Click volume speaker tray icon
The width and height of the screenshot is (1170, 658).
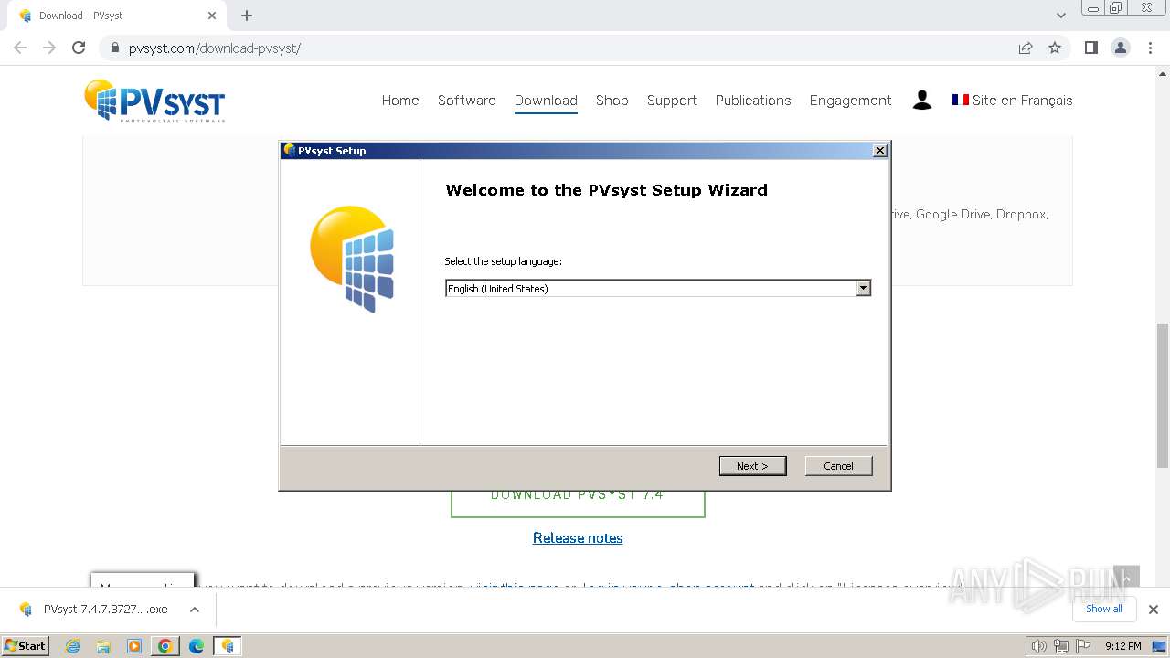1038,646
